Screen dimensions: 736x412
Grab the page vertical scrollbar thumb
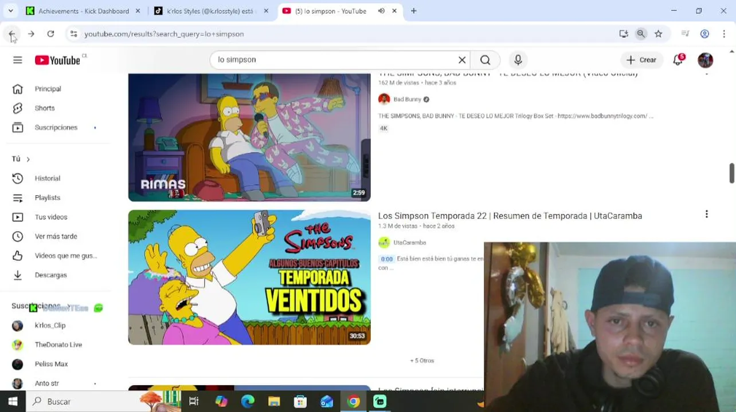(732, 173)
